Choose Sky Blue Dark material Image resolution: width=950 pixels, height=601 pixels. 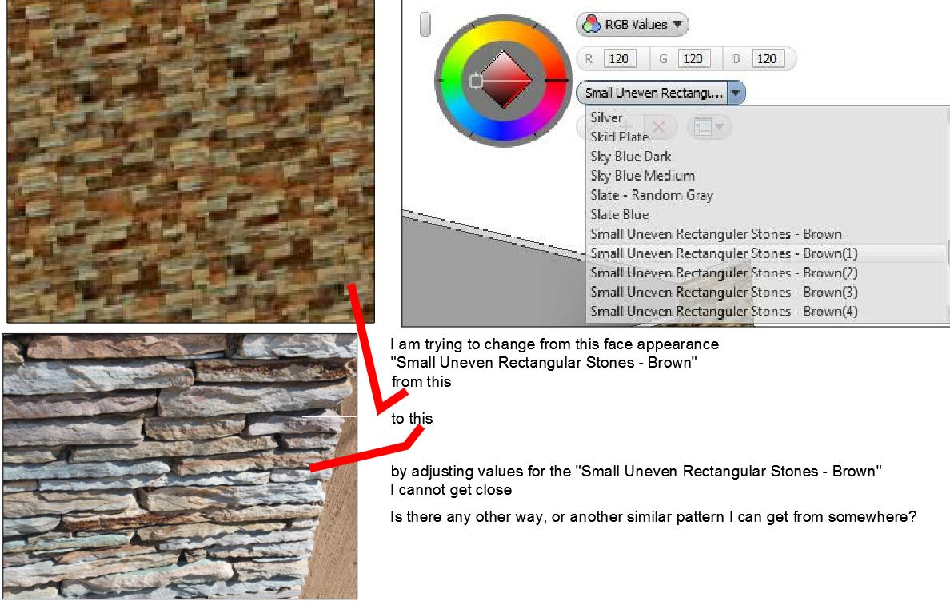click(630, 157)
